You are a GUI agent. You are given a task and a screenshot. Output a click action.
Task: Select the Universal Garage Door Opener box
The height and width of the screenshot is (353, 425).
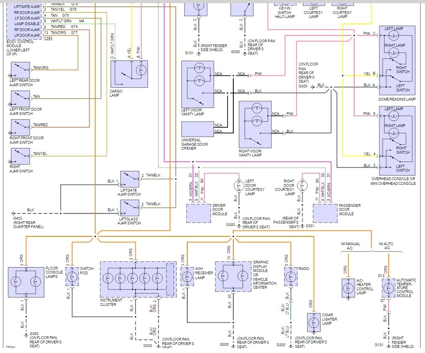click(198, 129)
